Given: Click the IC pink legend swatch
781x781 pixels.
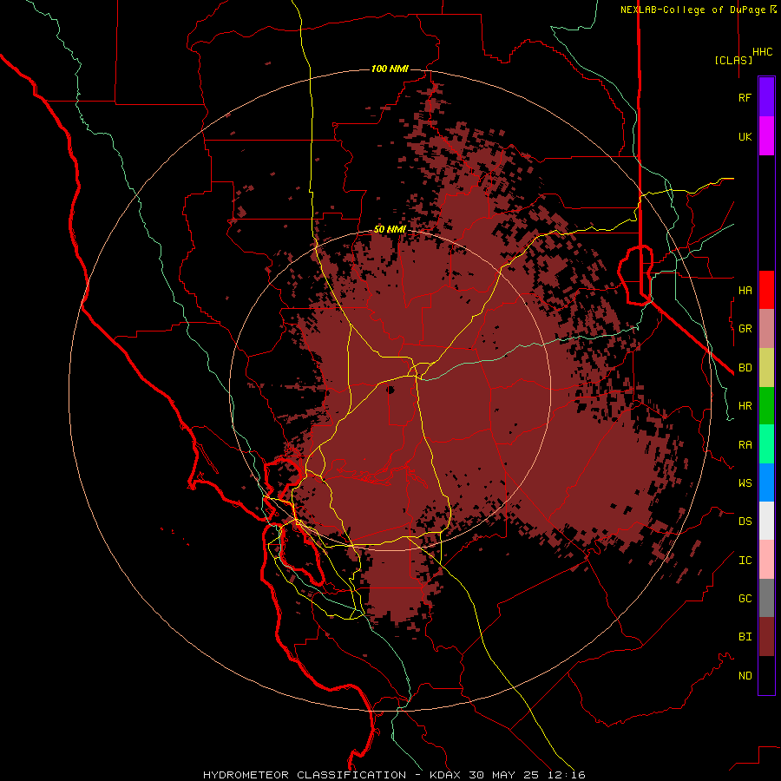Looking at the screenshot, I should [766, 560].
